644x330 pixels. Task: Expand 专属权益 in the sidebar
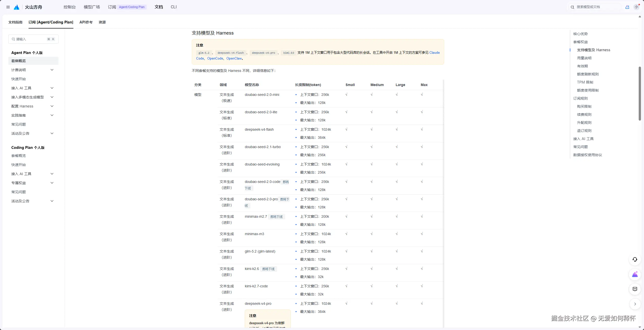tap(52, 183)
